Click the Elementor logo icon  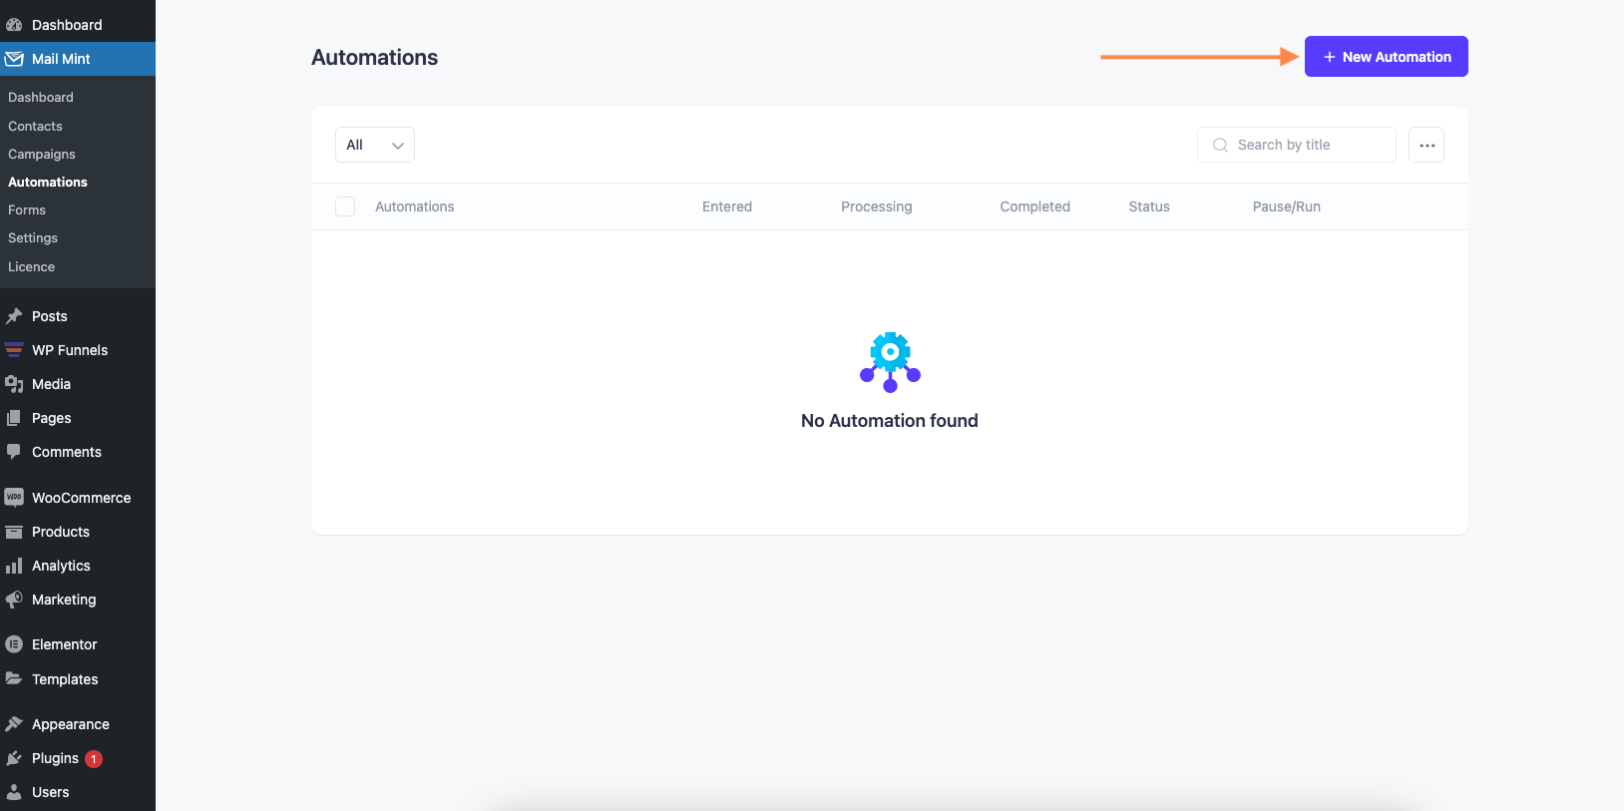14,644
